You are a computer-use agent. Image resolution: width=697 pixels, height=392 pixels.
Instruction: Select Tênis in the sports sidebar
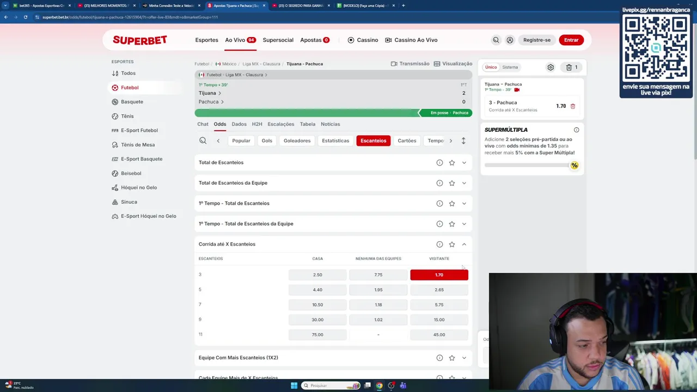click(x=127, y=116)
